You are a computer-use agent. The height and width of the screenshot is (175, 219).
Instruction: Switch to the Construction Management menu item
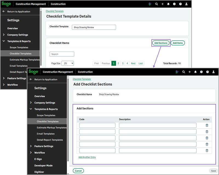tap(58, 72)
